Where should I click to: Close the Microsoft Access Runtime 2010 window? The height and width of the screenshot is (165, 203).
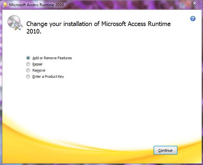click(195, 3)
